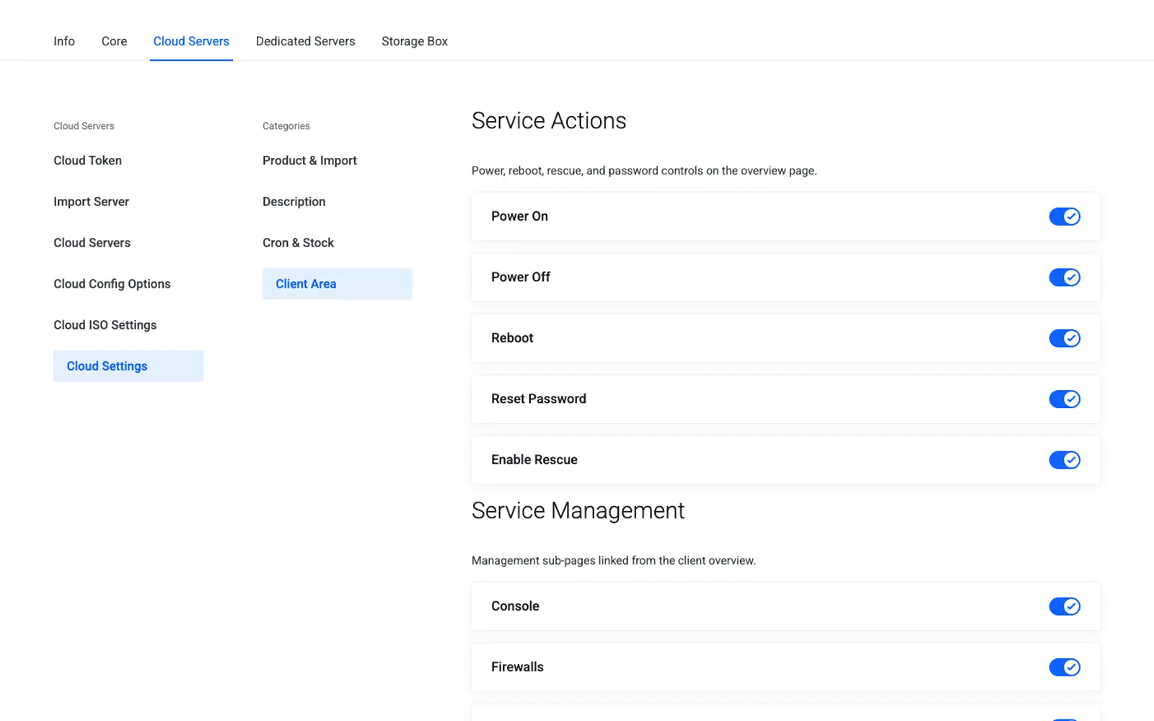Toggle the Console switch
Image resolution: width=1154 pixels, height=721 pixels.
click(x=1065, y=606)
